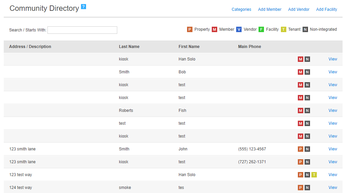Image resolution: width=349 pixels, height=193 pixels.
Task: Click the orange Property legend badge
Action: tap(190, 29)
